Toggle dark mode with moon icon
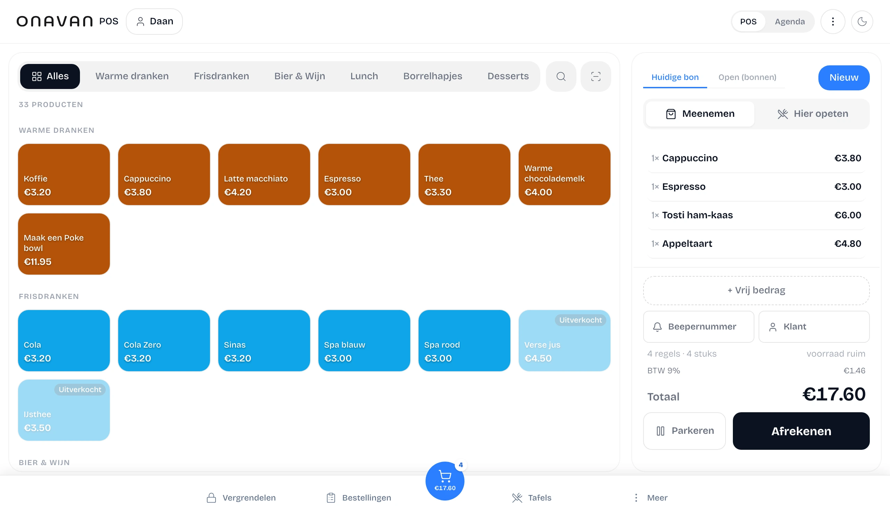 pos(862,22)
